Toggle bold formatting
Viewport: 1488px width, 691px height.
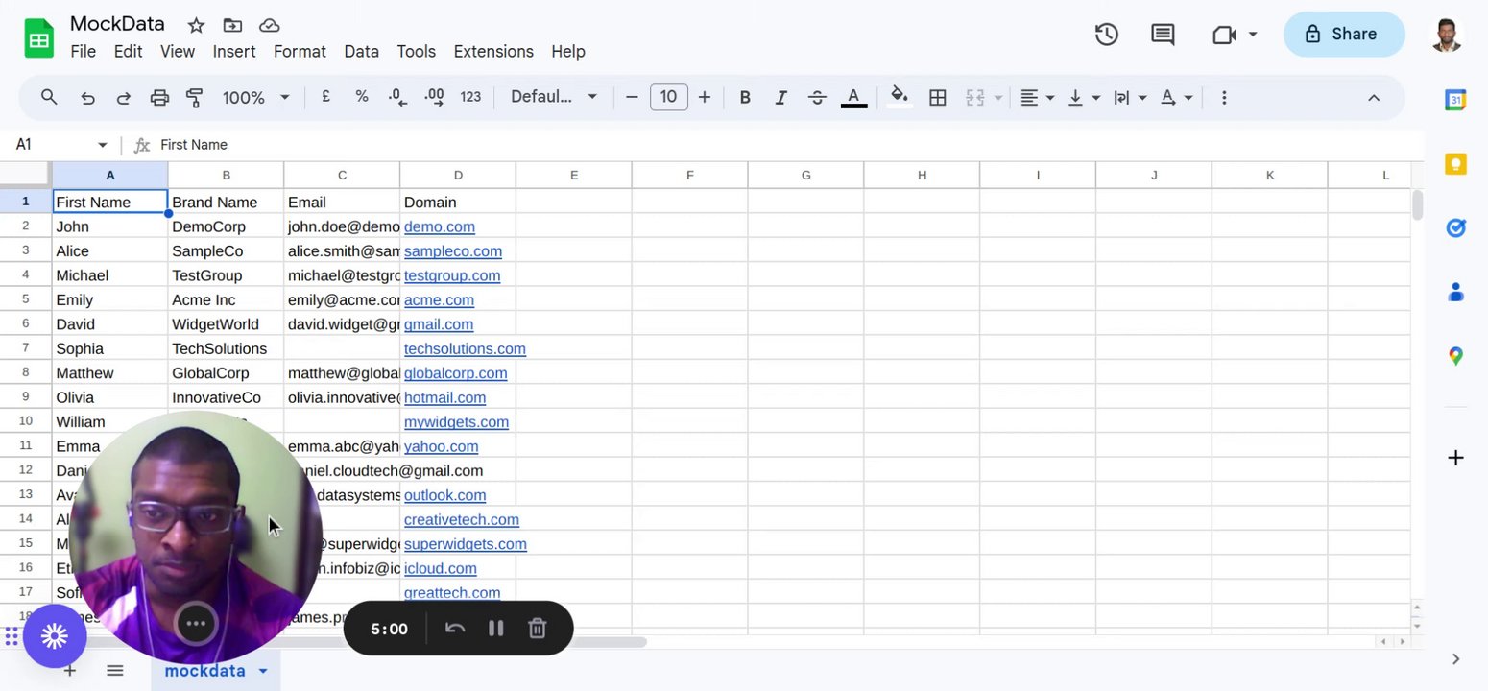pyautogui.click(x=745, y=97)
